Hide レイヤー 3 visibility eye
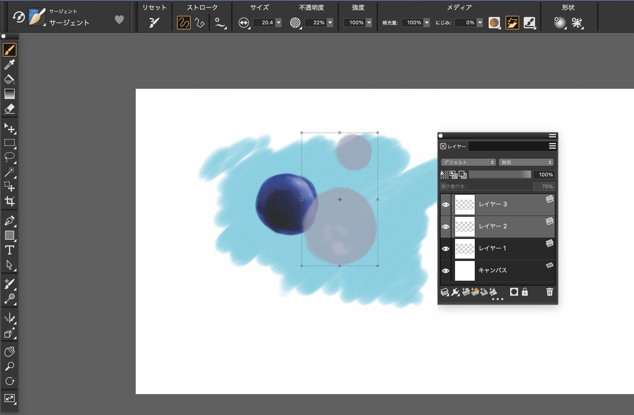The image size is (634, 415). click(446, 204)
